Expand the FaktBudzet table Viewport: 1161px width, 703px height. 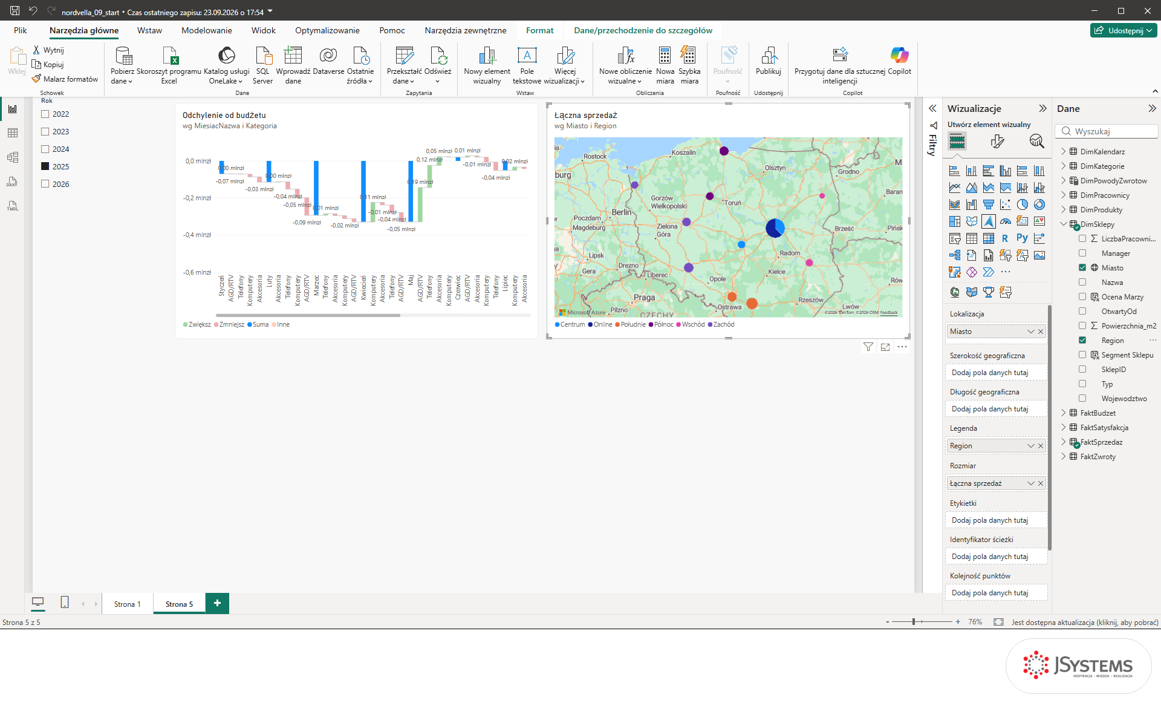click(1064, 413)
